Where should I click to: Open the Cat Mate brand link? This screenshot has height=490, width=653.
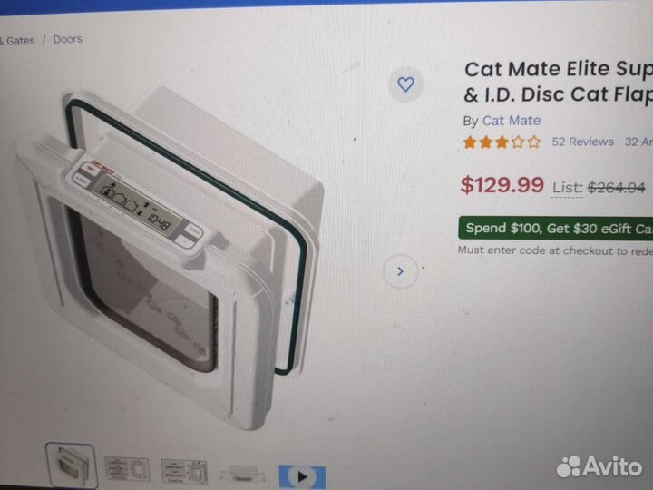point(512,121)
